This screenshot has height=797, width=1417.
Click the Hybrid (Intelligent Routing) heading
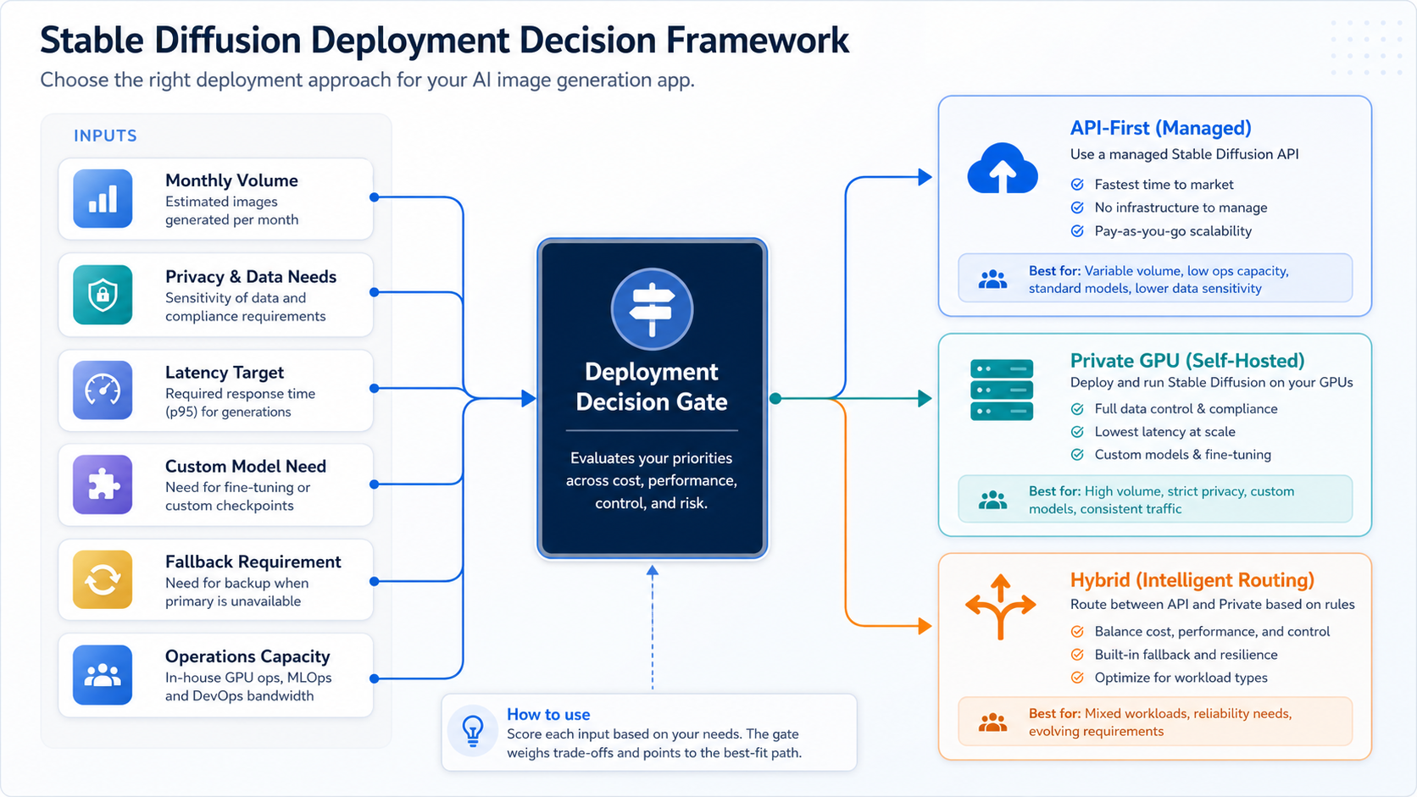pyautogui.click(x=1192, y=580)
